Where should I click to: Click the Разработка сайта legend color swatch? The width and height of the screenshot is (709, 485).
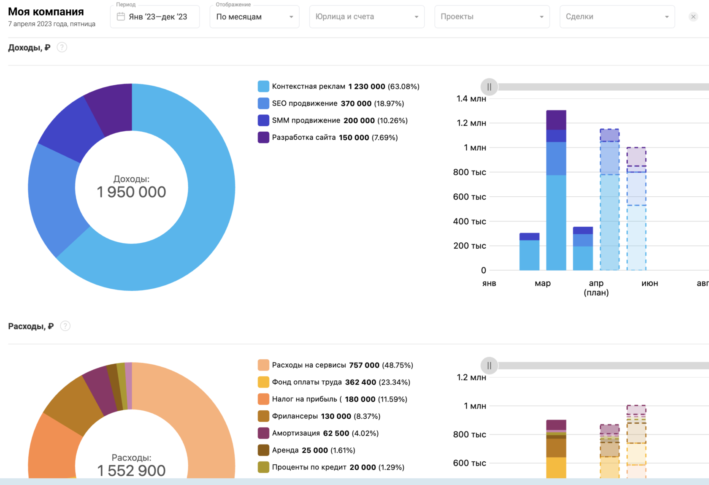[x=263, y=137]
